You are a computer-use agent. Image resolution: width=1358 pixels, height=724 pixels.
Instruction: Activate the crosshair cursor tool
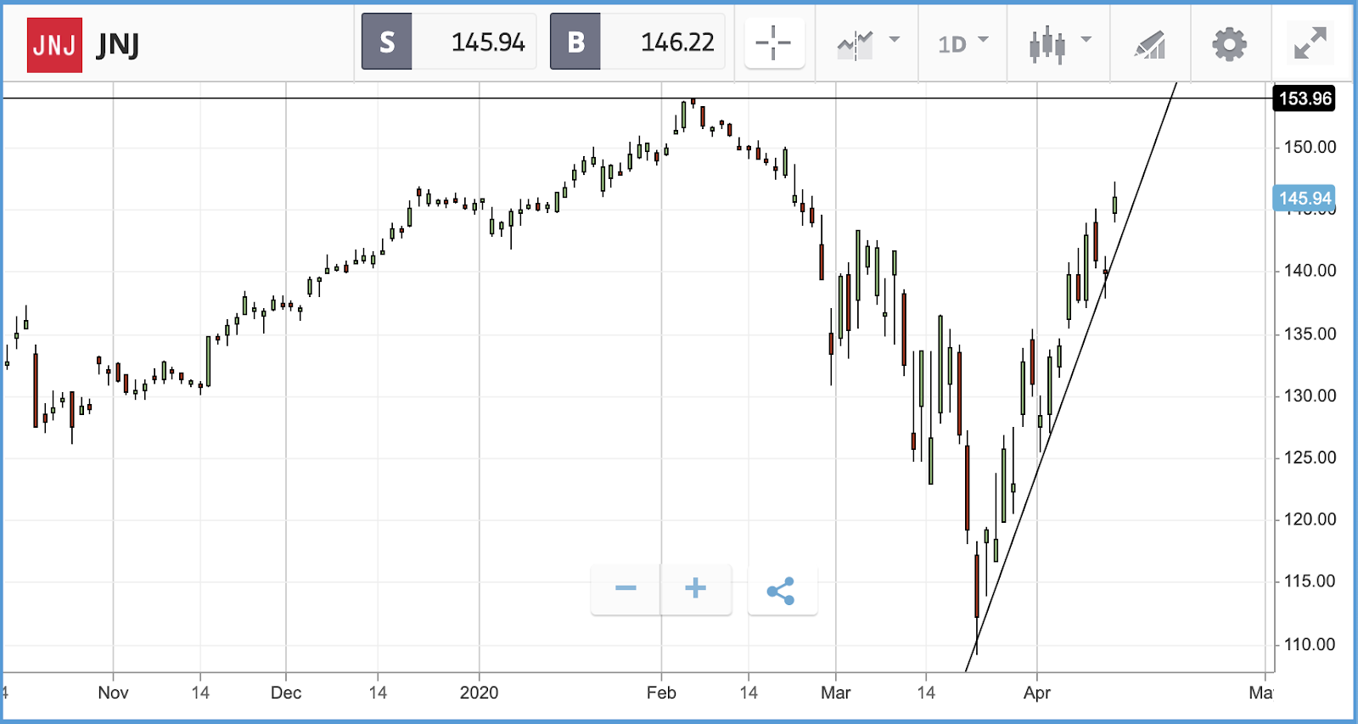(x=774, y=42)
